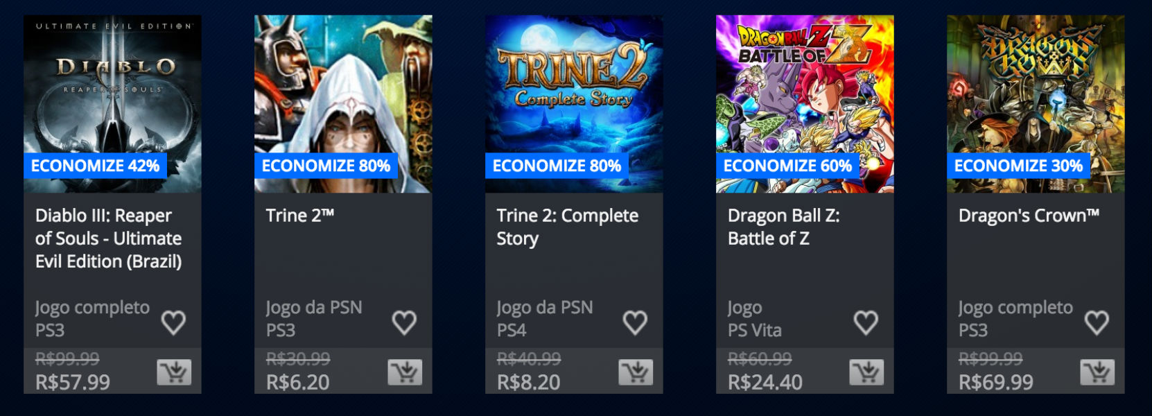The width and height of the screenshot is (1152, 416).
Task: Favorite Trine 2: Complete Story
Action: click(x=635, y=322)
